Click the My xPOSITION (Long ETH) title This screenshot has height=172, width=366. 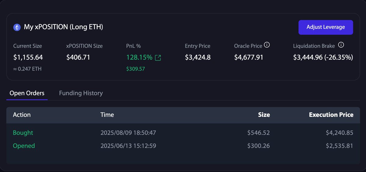[x=63, y=27]
